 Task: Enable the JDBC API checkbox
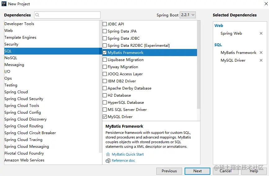click(105, 24)
